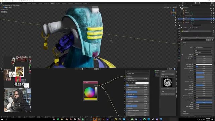The height and width of the screenshot is (121, 215).
Task: Toggle eye visibility for highlighted outliner row
Action: tap(212, 19)
